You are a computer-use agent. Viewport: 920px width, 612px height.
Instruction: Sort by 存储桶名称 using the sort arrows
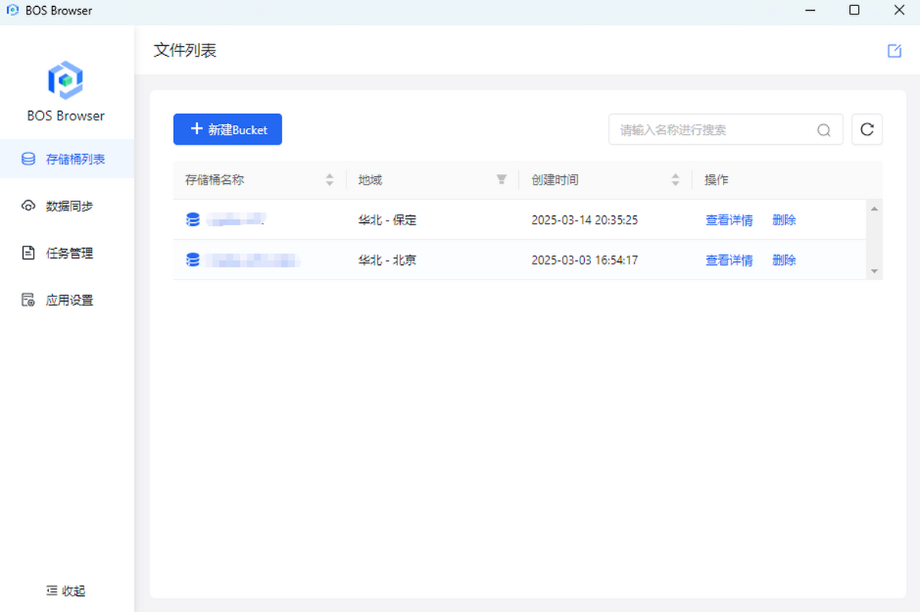(330, 180)
